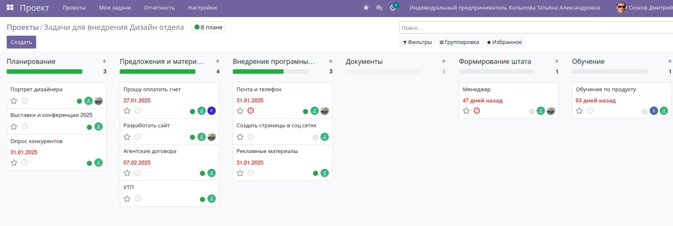Open the Проекты menu
The image size is (673, 226).
pyautogui.click(x=74, y=8)
